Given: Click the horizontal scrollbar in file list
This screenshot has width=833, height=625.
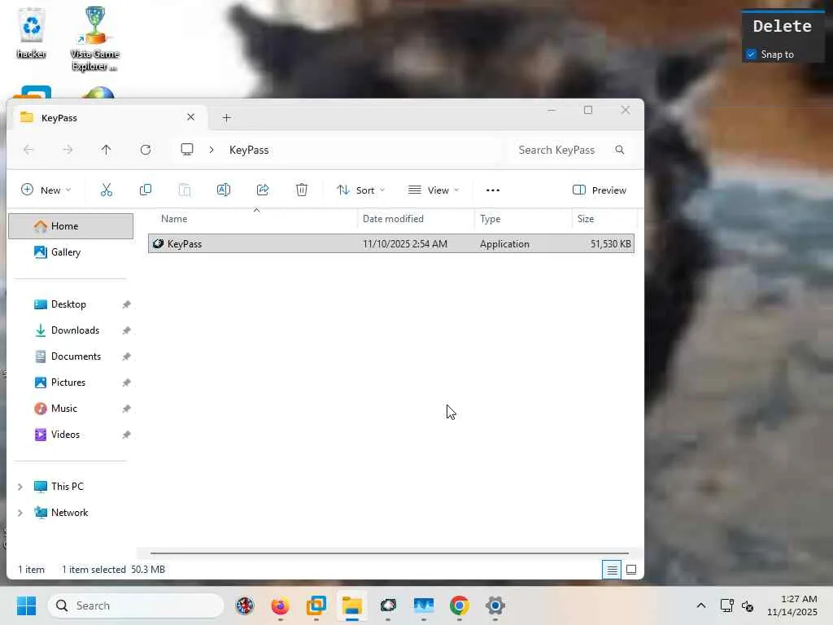Looking at the screenshot, I should (x=390, y=553).
